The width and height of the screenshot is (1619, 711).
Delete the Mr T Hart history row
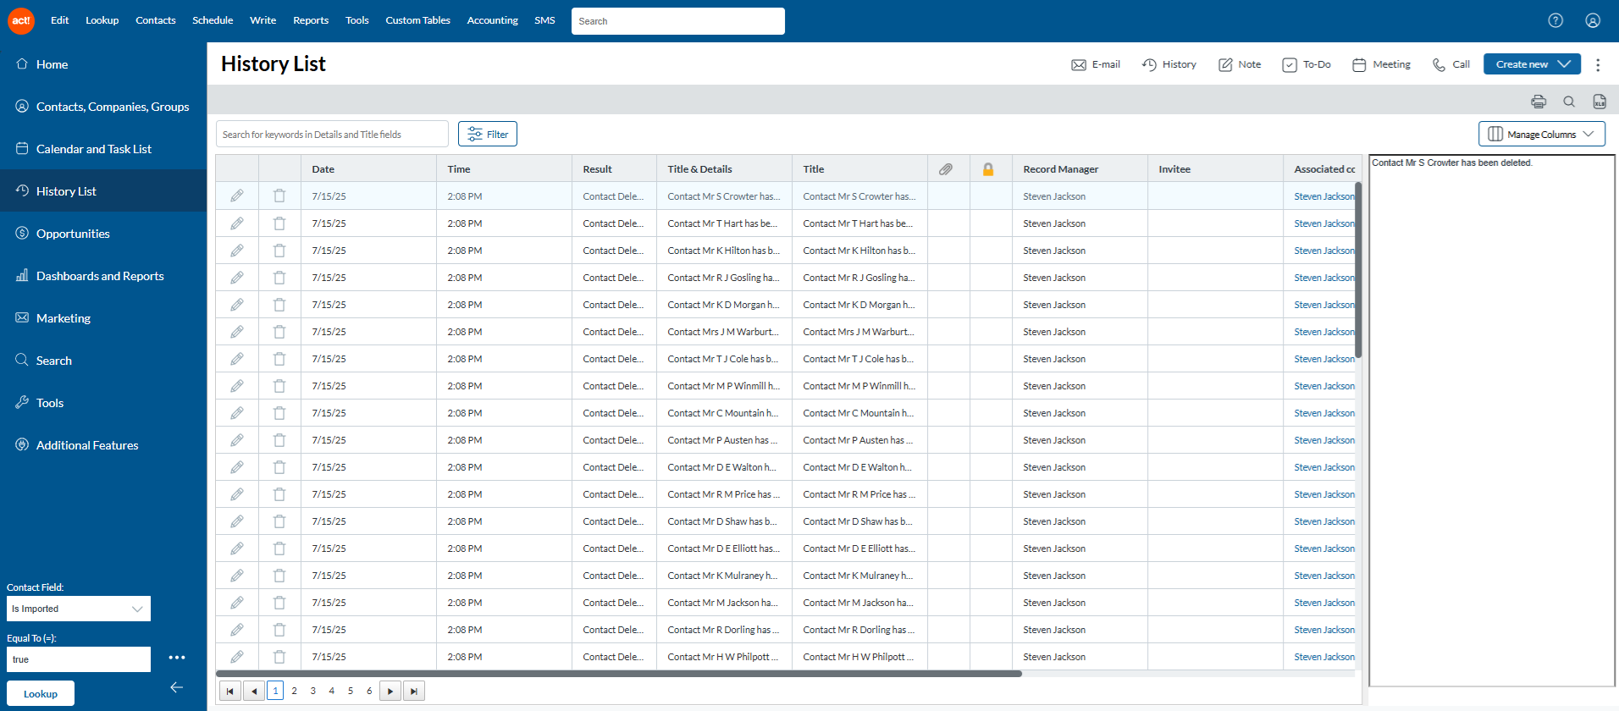coord(279,223)
